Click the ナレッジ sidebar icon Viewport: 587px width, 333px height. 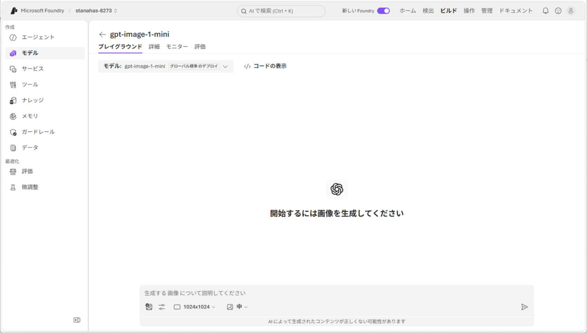[13, 101]
